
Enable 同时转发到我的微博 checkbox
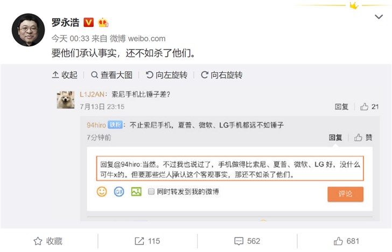click(x=152, y=192)
